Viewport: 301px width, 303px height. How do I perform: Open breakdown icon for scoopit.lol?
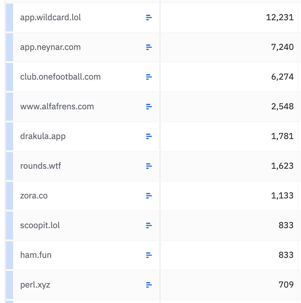(x=149, y=225)
